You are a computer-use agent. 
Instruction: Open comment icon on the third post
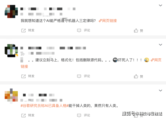click(x=79, y=115)
